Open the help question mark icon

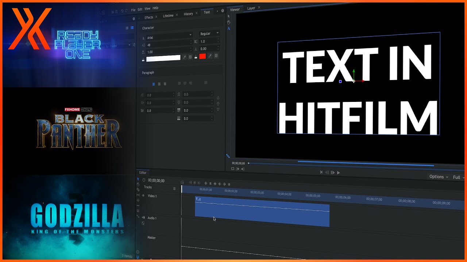click(x=223, y=11)
